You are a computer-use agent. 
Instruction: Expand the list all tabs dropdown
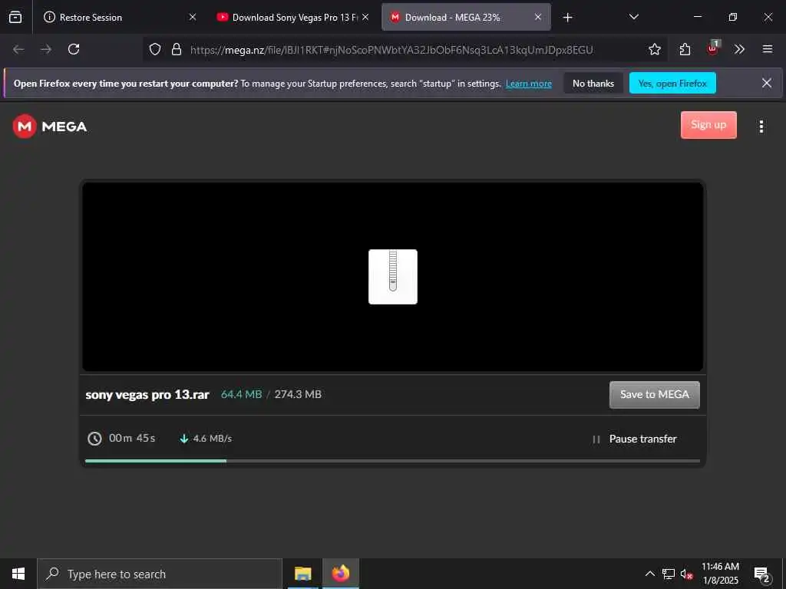pyautogui.click(x=633, y=17)
